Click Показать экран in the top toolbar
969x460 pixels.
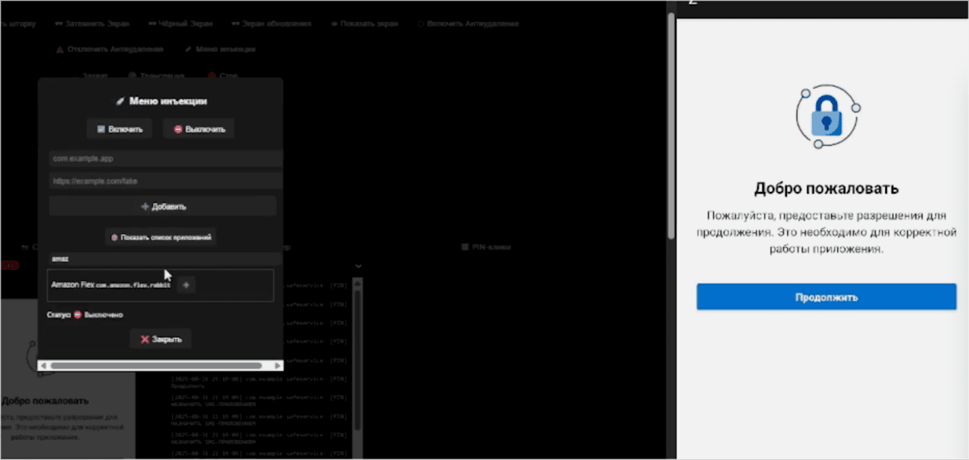(x=365, y=24)
